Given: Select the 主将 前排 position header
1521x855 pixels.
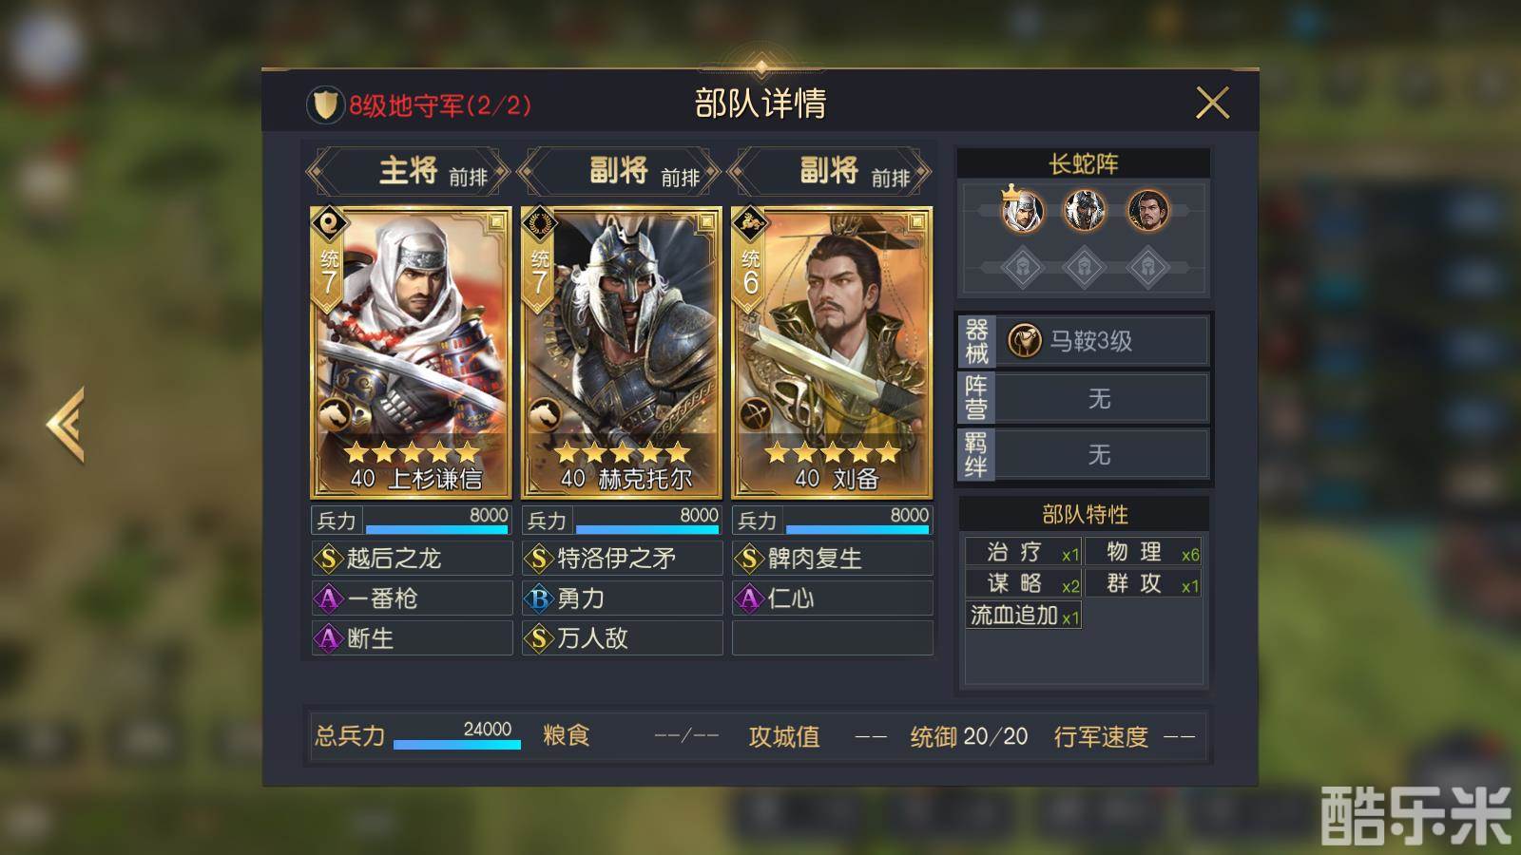Looking at the screenshot, I should pyautogui.click(x=409, y=172).
